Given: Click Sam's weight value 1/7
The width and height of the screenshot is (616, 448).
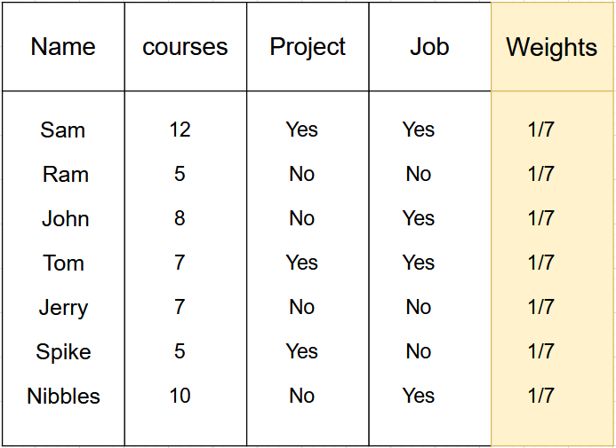Looking at the screenshot, I should tap(541, 130).
